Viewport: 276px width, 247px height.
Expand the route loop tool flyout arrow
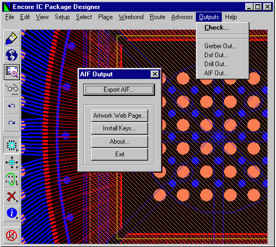17,184
